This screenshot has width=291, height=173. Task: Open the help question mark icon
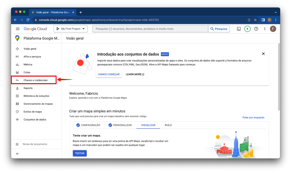pos(256,29)
